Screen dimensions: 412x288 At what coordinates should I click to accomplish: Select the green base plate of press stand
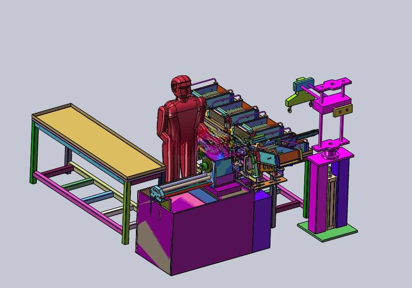[x=327, y=232]
